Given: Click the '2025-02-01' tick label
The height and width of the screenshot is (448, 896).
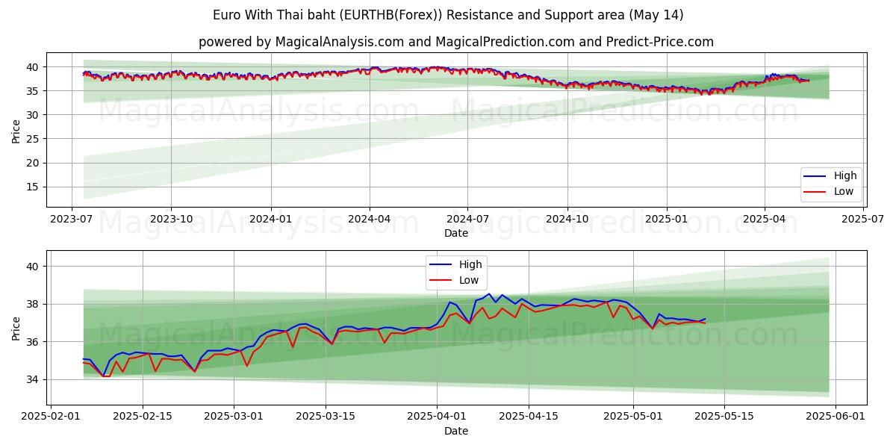Looking at the screenshot, I should point(51,417).
